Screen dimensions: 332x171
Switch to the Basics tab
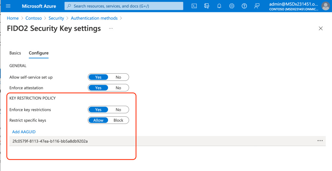click(15, 53)
